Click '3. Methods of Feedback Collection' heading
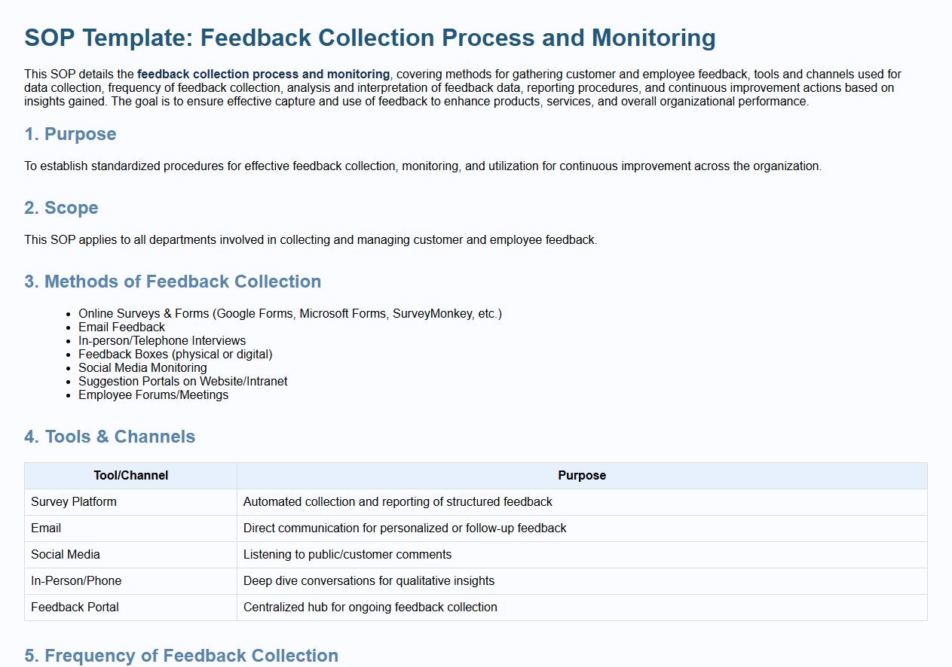Image resolution: width=952 pixels, height=667 pixels. pos(173,282)
